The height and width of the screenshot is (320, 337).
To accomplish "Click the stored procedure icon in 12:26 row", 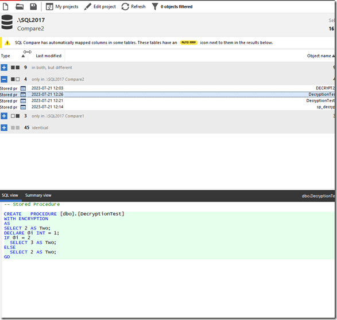I will click(23, 95).
